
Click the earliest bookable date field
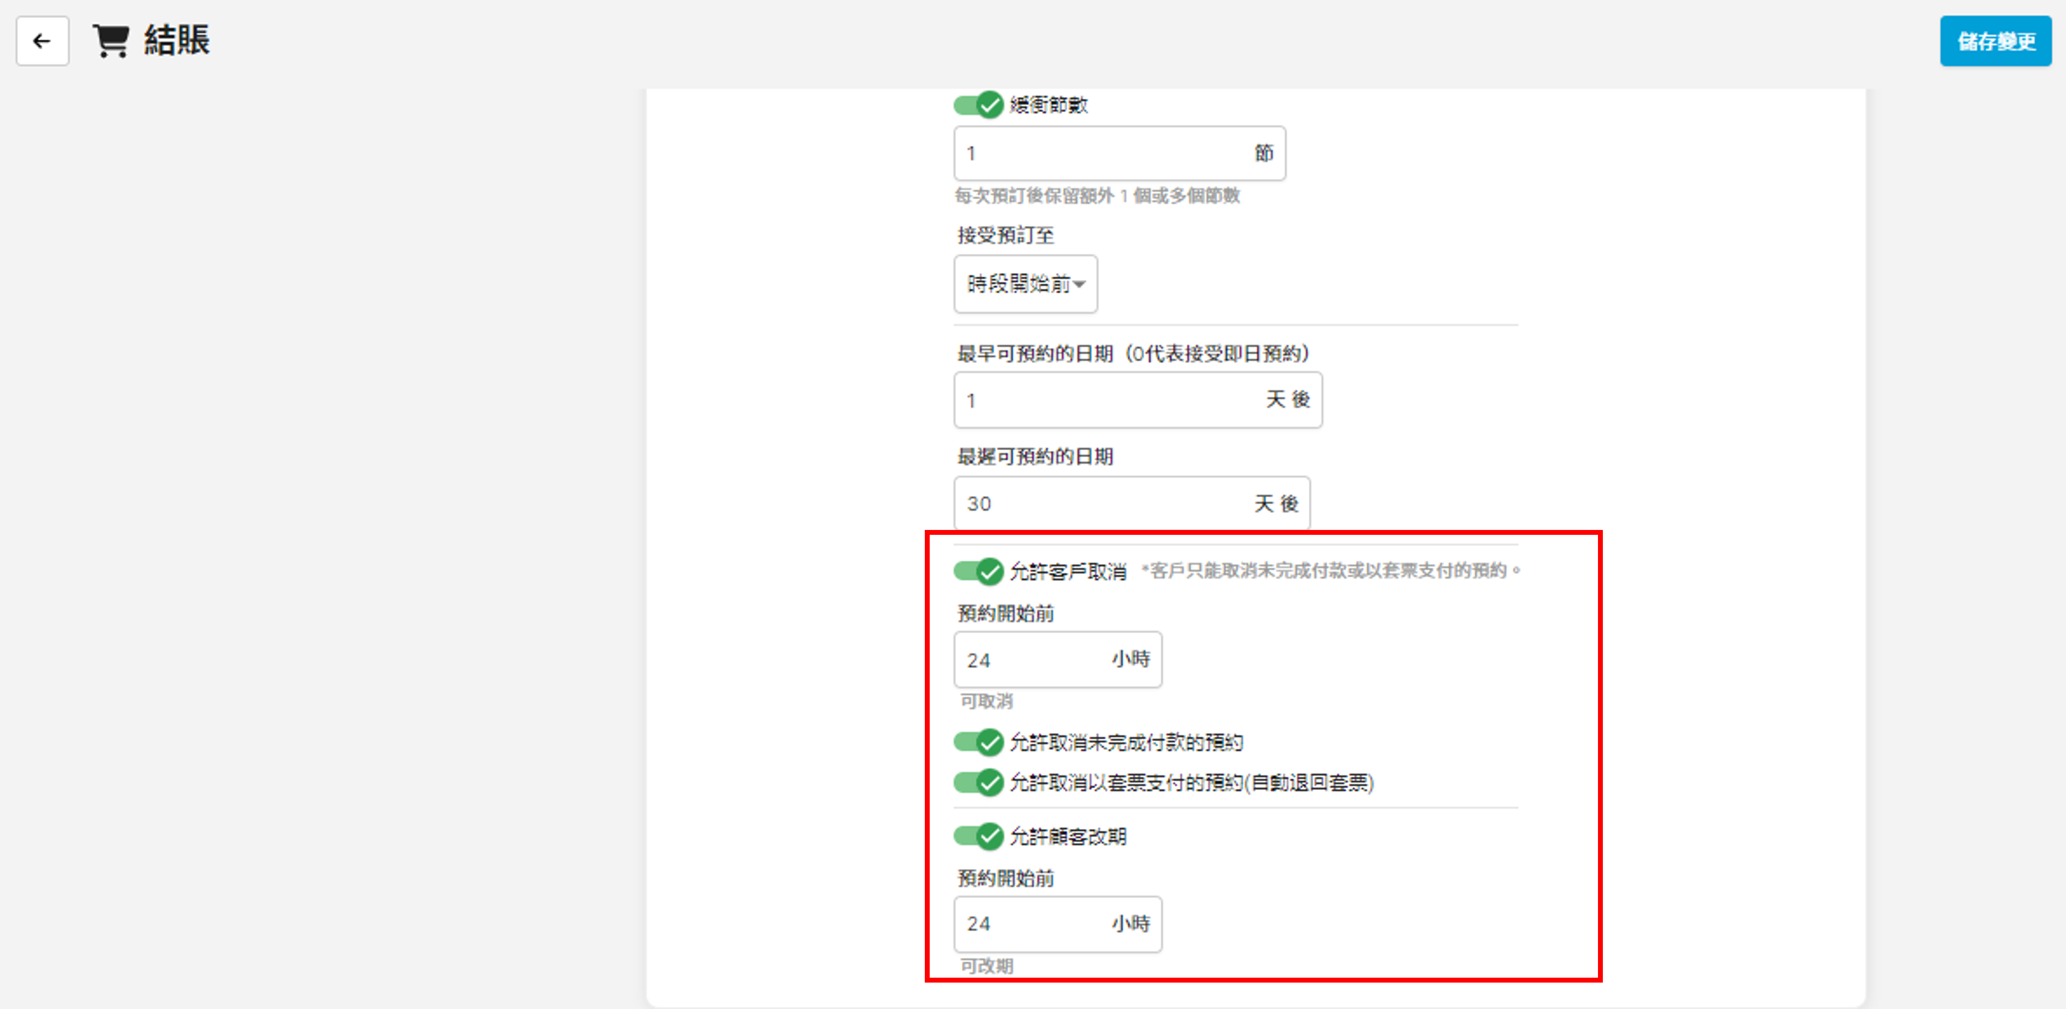pos(1107,400)
